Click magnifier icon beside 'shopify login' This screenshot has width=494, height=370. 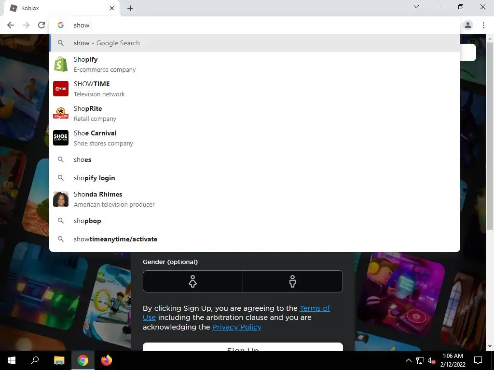click(61, 178)
